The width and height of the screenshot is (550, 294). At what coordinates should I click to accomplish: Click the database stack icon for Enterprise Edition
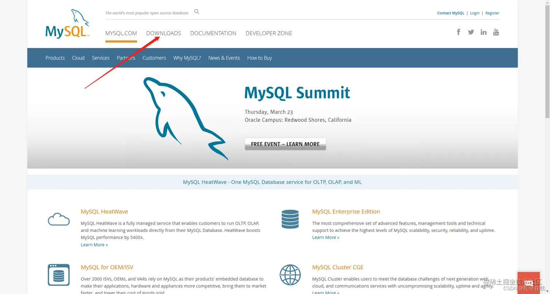click(x=290, y=219)
